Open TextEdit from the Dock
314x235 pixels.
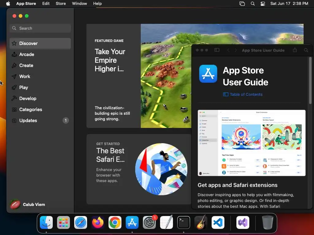pos(167,222)
